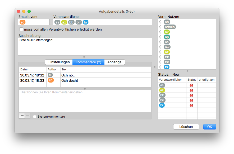Remove comment with the minus button
The height and width of the screenshot is (154, 234).
(x=27, y=116)
